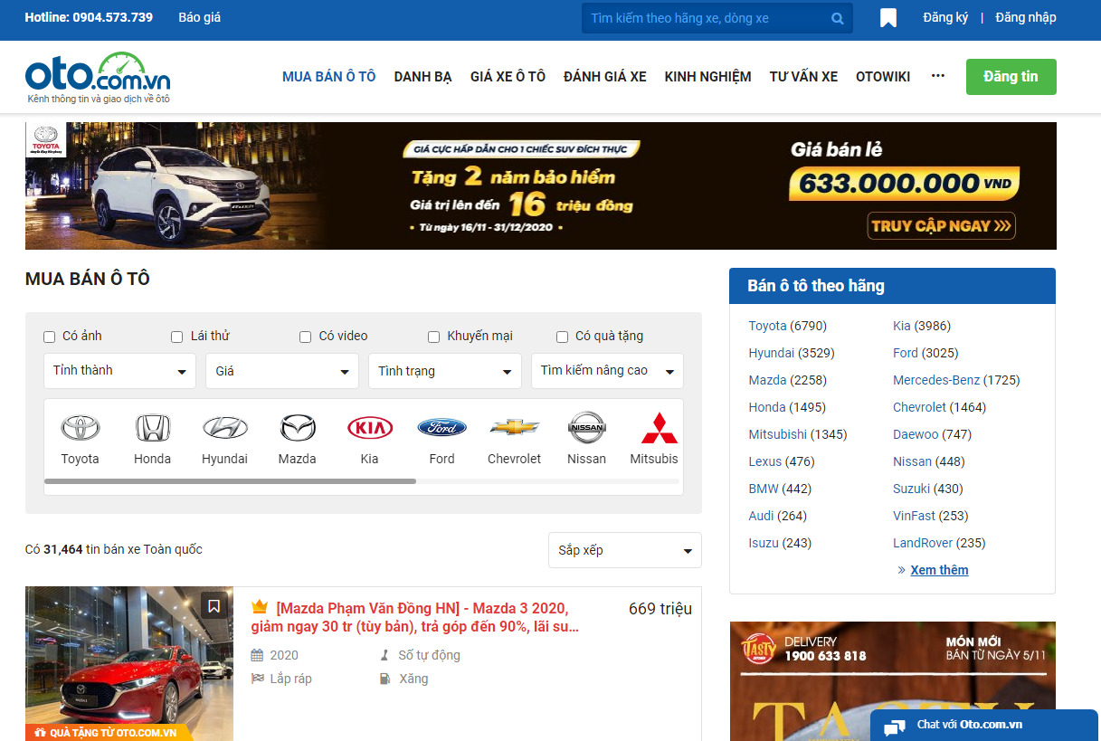Open the Mazda 3 listing photo
The height and width of the screenshot is (741, 1101).
129,664
